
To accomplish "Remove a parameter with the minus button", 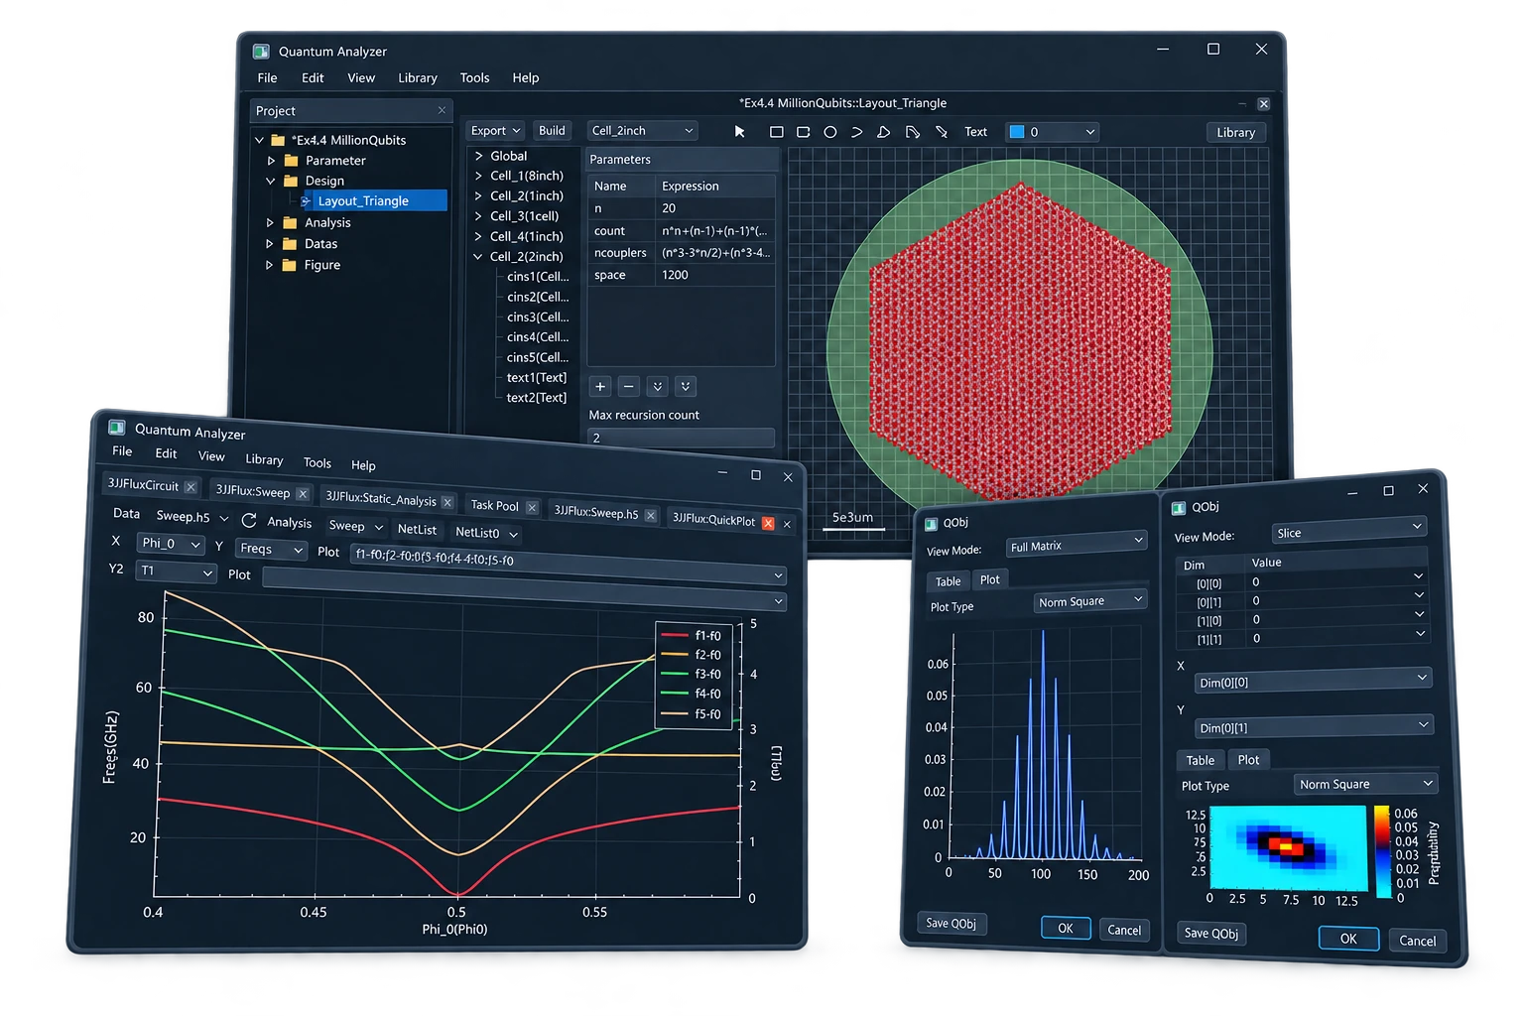I will click(x=628, y=386).
